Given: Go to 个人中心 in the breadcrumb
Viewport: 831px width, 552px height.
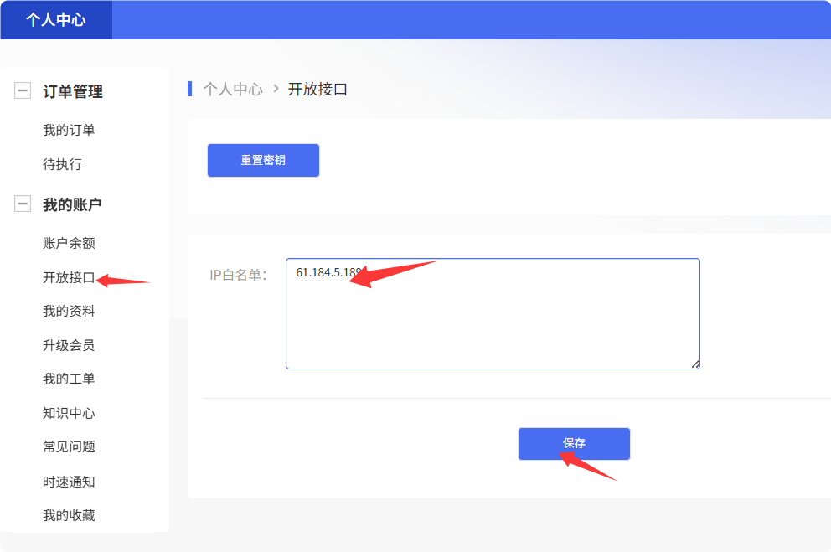Looking at the screenshot, I should (x=233, y=89).
